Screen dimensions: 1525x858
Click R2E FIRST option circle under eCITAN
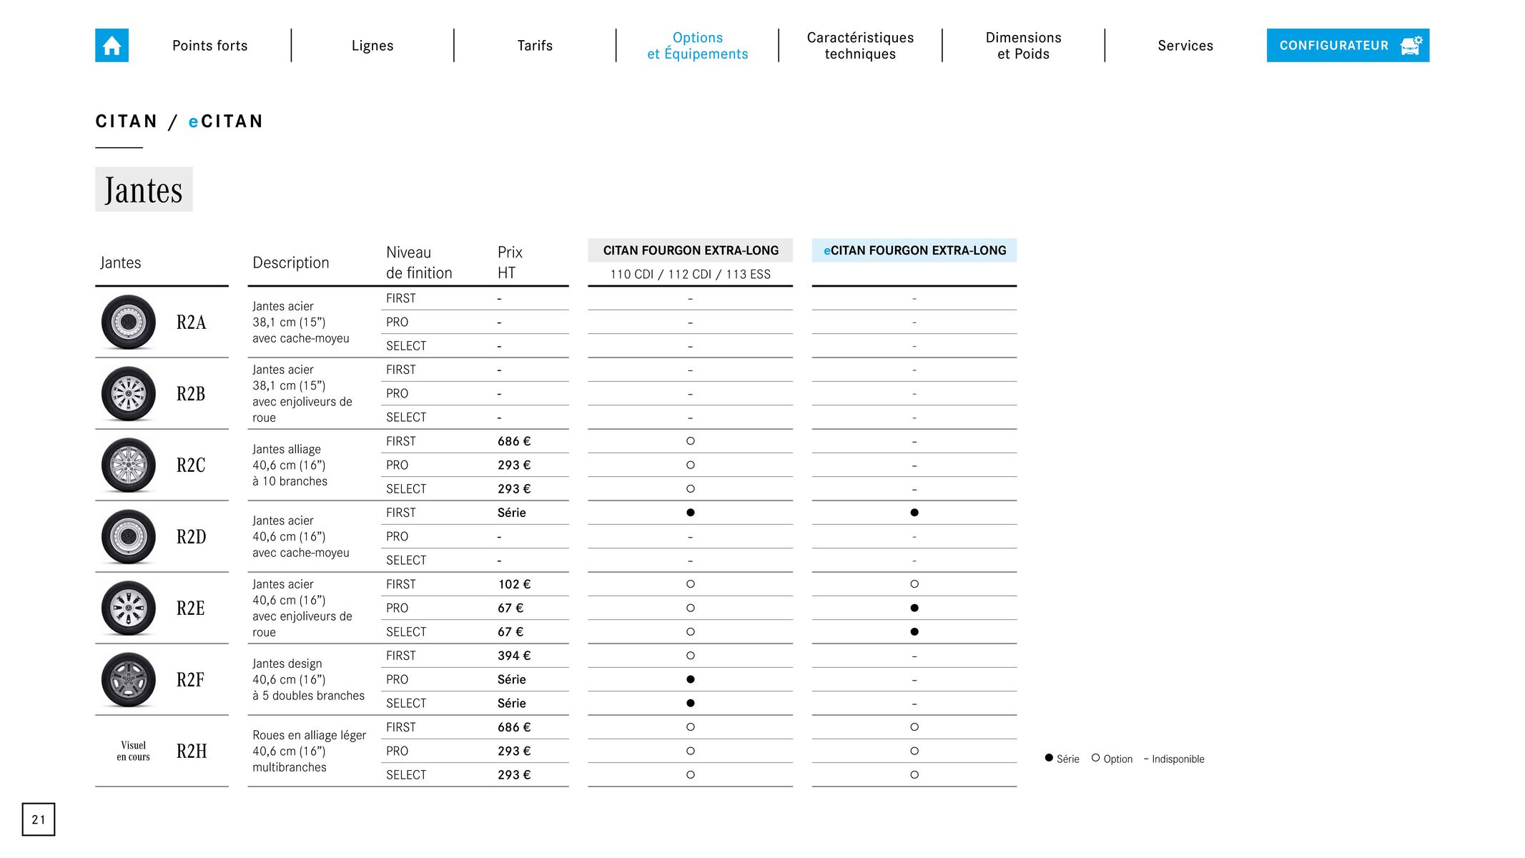tap(914, 584)
